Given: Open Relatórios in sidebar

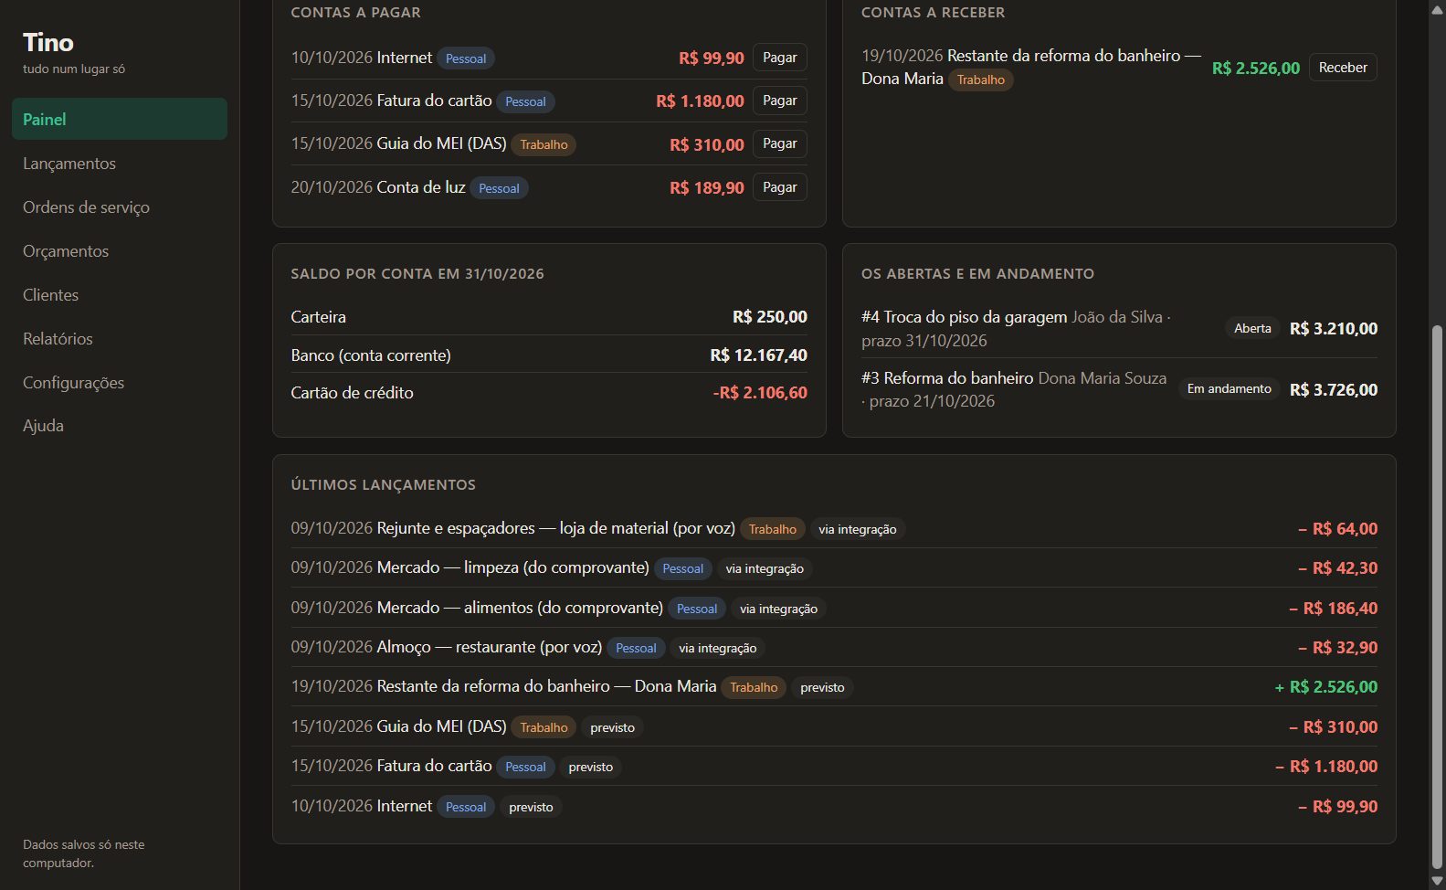Looking at the screenshot, I should [119, 339].
